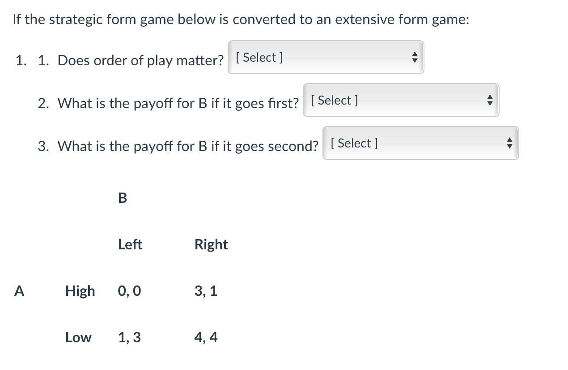This screenshot has width=568, height=370.
Task: Click the up chevron on question one dropdown
Action: 415,55
